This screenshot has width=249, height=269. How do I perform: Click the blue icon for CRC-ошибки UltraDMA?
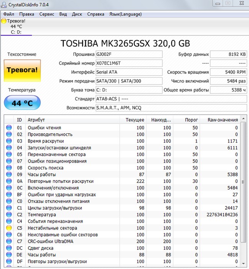pos(8,241)
